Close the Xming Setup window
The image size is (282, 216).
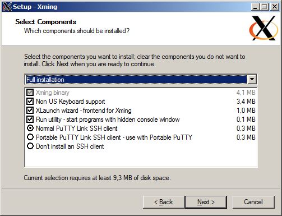(x=275, y=7)
